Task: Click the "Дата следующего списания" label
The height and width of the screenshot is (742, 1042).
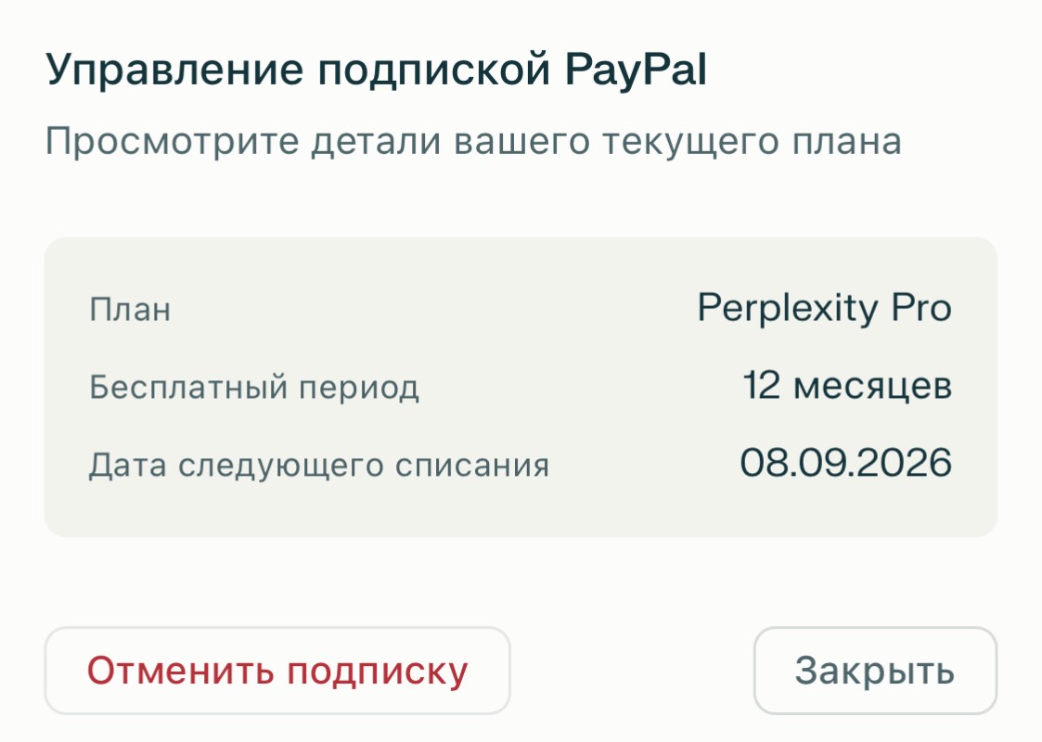Action: (x=319, y=464)
